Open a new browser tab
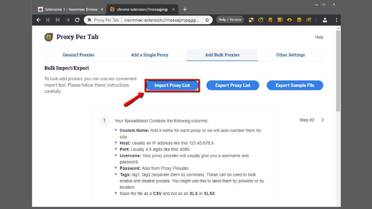 click(185, 9)
